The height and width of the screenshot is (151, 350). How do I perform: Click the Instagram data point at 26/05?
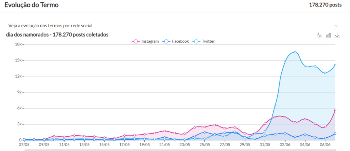click(215, 125)
